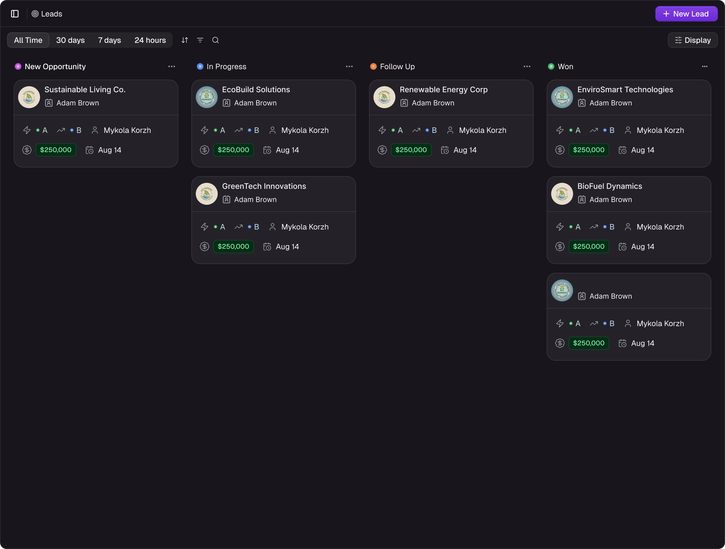Open the filter lines icon
Image resolution: width=725 pixels, height=549 pixels.
(x=200, y=40)
